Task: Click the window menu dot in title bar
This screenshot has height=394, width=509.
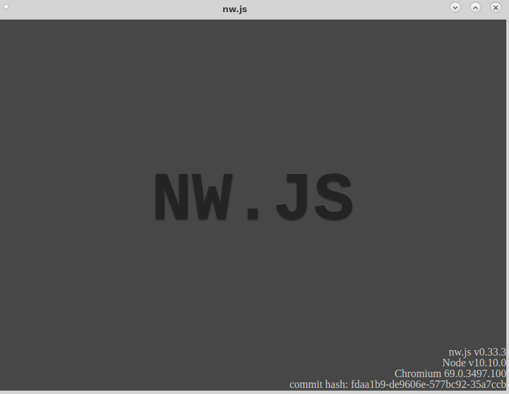Action: (6, 7)
